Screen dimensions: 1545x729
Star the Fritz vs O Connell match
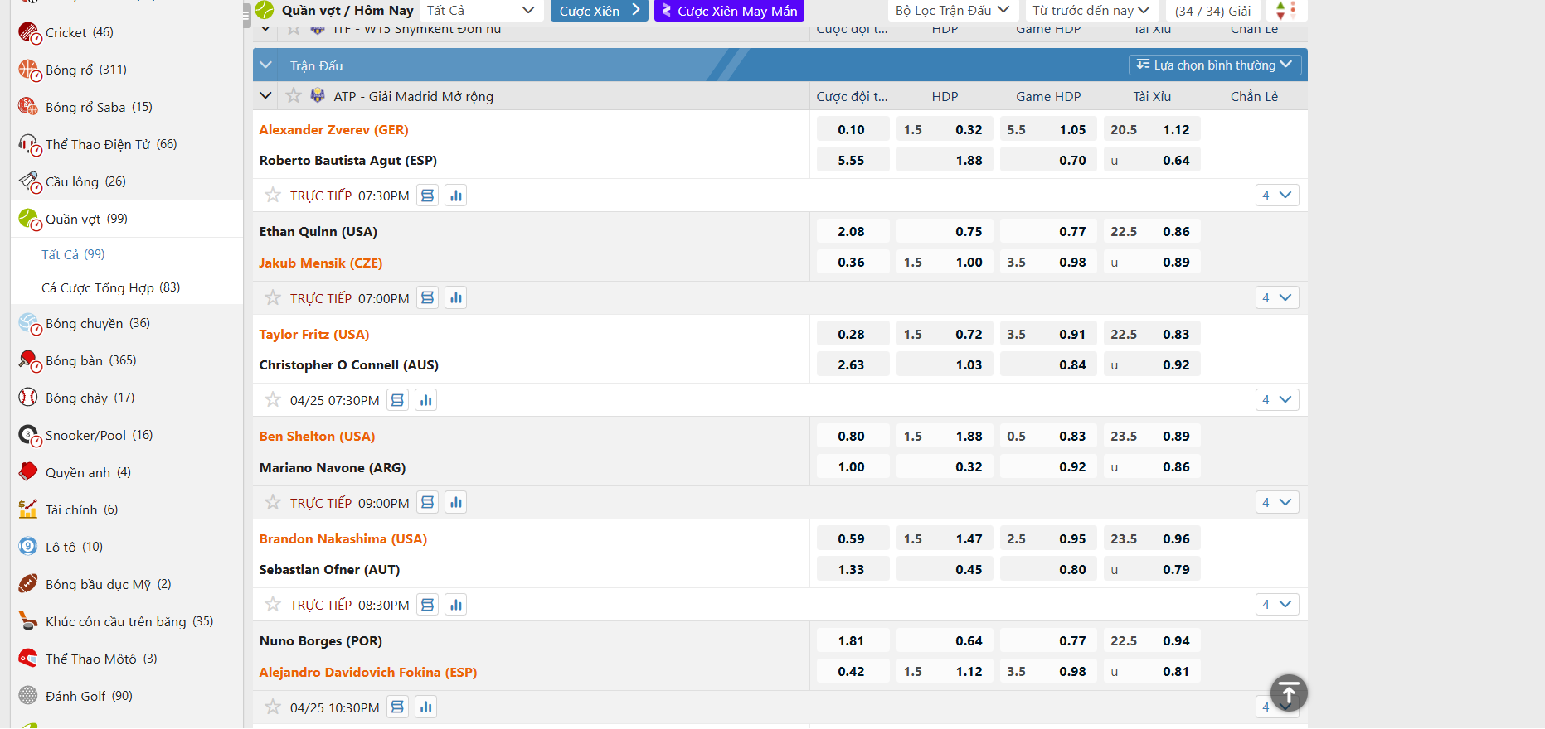click(273, 400)
